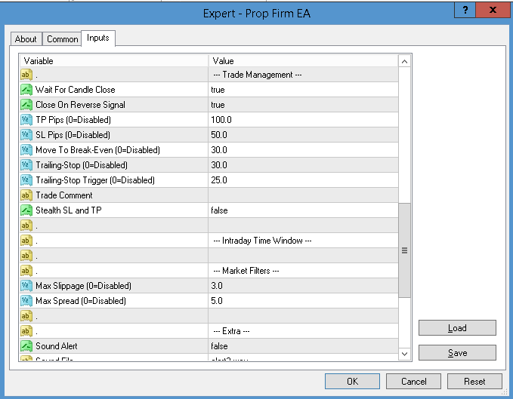Click the Save button

[x=457, y=353]
